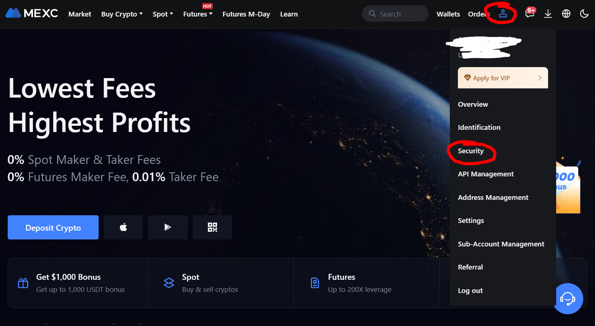
Task: Click the Google Play store button
Action: point(168,227)
